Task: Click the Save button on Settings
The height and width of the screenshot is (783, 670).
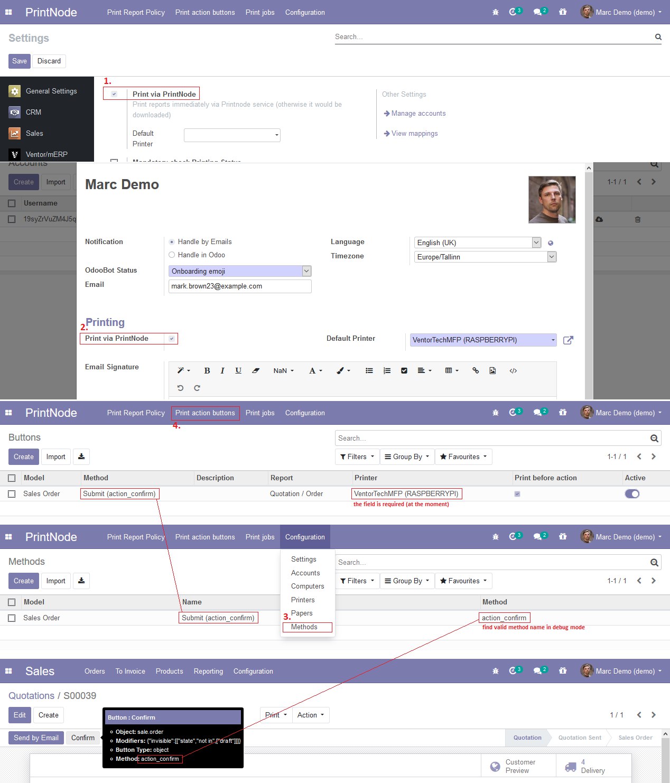Action: point(20,61)
